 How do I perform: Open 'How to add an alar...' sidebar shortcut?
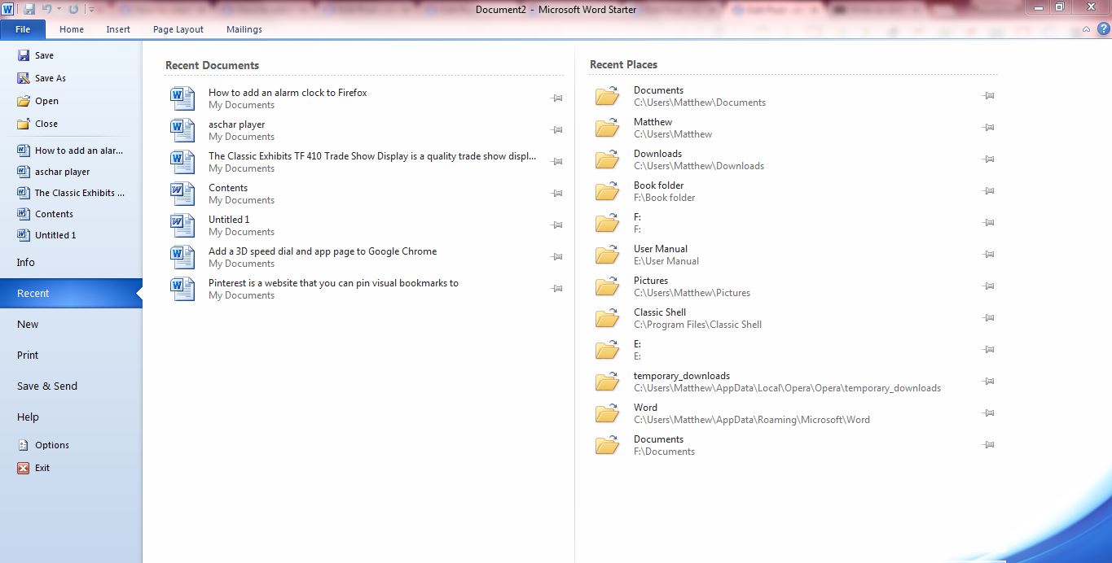[71, 151]
